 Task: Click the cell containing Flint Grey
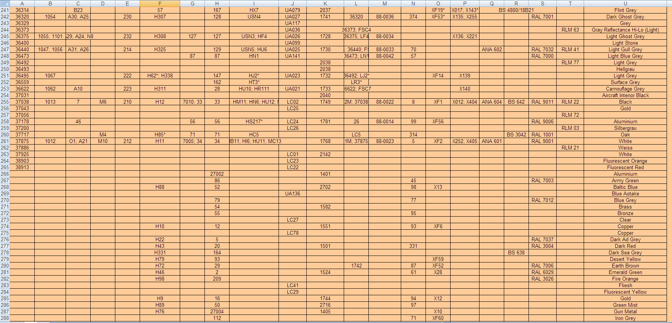[625, 10]
